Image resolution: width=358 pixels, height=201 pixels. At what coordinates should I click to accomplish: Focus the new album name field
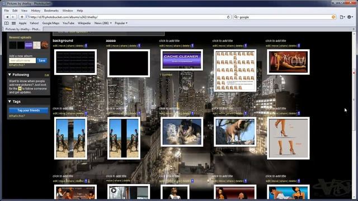coord(22,61)
